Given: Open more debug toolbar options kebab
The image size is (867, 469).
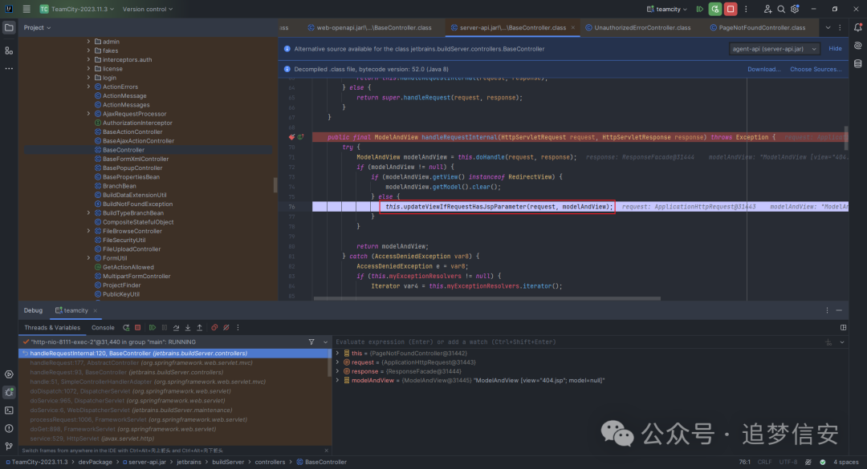Looking at the screenshot, I should coord(238,328).
